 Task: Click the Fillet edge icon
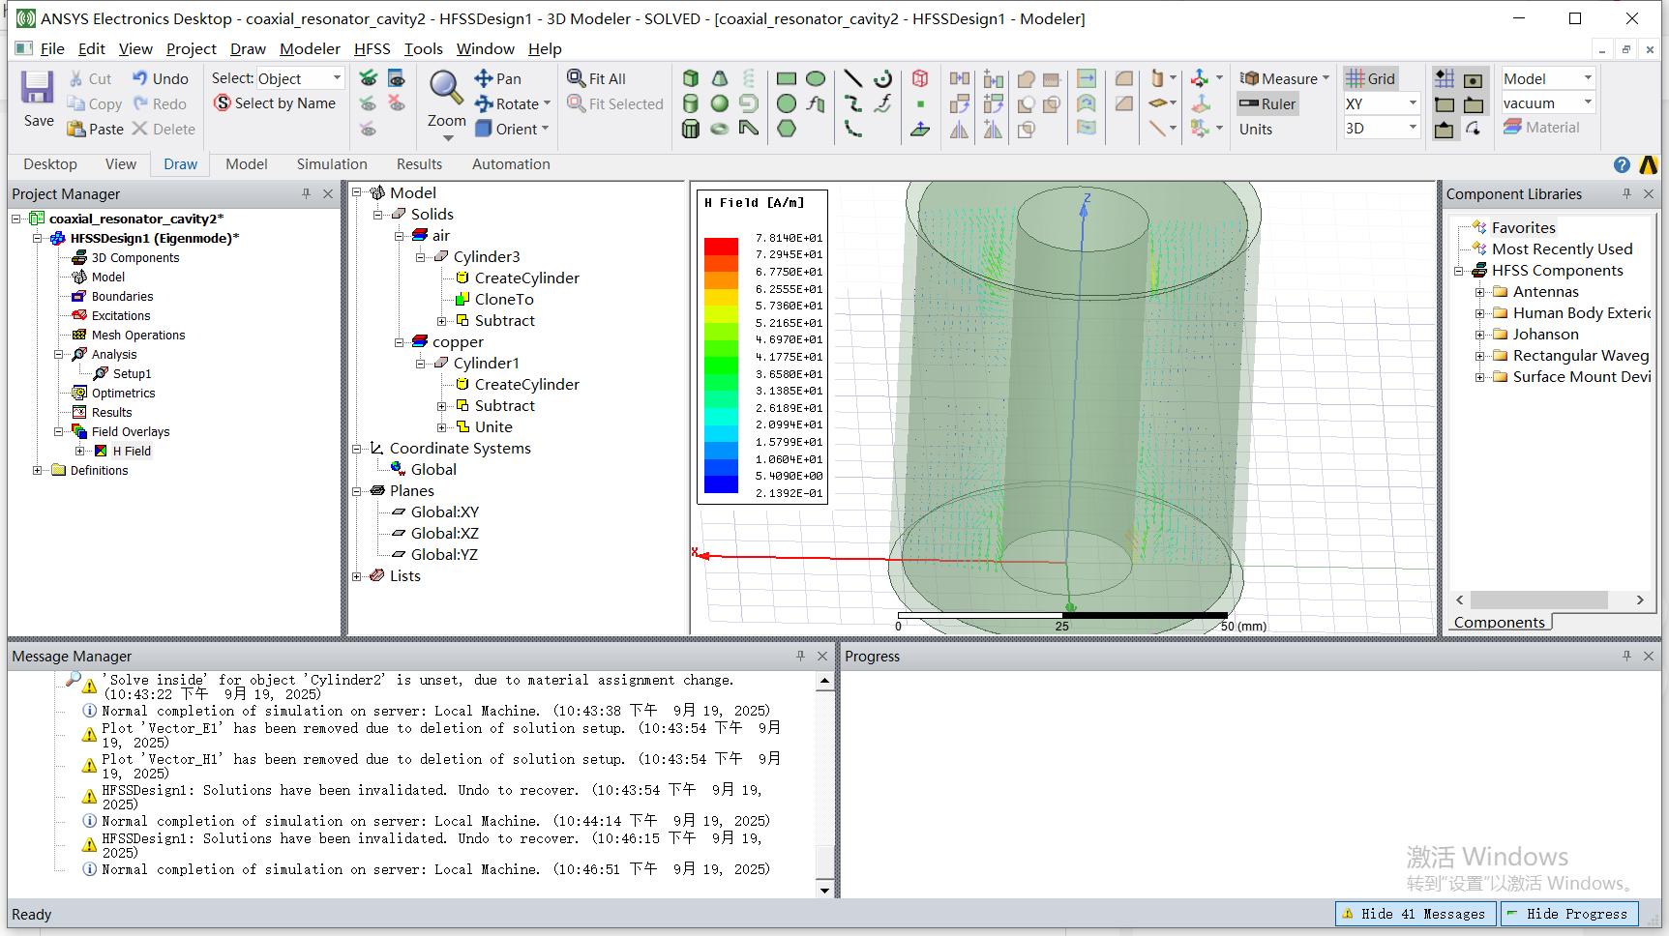click(1124, 78)
